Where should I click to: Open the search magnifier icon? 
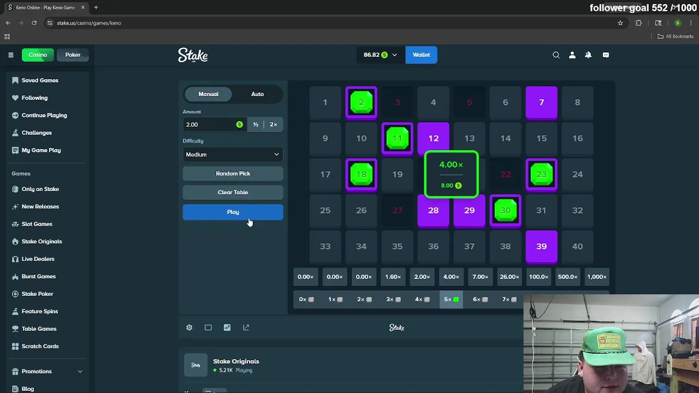556,55
